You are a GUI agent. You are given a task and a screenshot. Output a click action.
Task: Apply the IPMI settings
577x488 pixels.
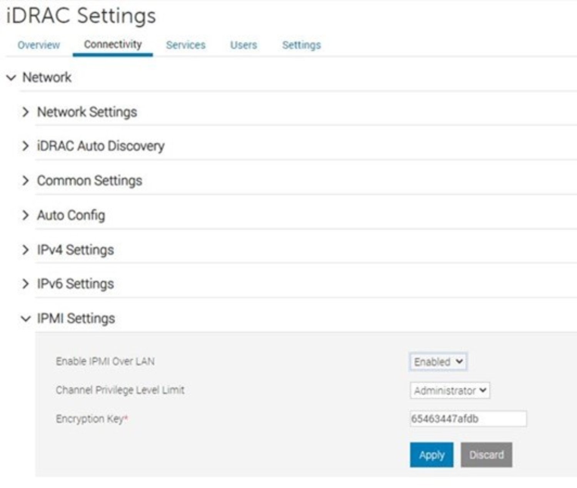pos(432,455)
